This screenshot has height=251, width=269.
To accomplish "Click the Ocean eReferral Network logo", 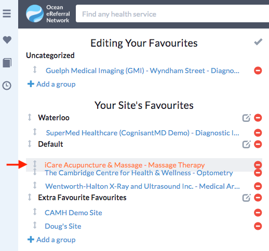I will pos(48,13).
